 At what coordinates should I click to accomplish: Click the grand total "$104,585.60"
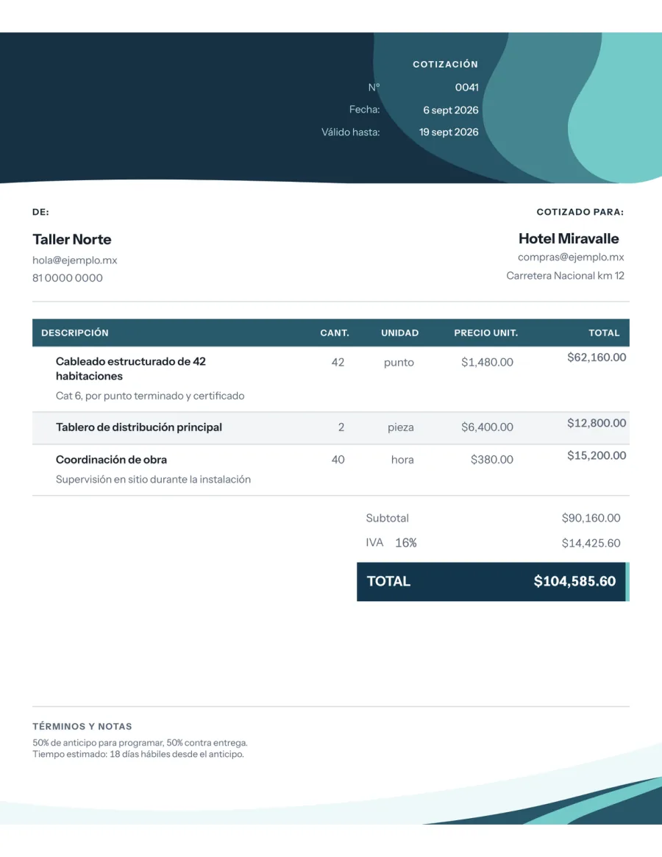click(574, 582)
